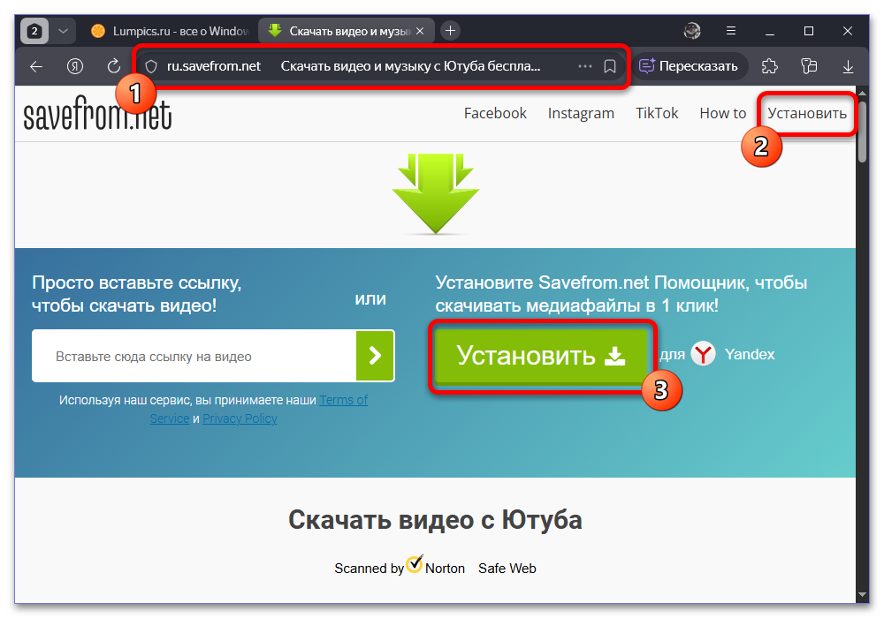Click Установить in the top navigation
This screenshot has width=884, height=618.
click(x=807, y=113)
